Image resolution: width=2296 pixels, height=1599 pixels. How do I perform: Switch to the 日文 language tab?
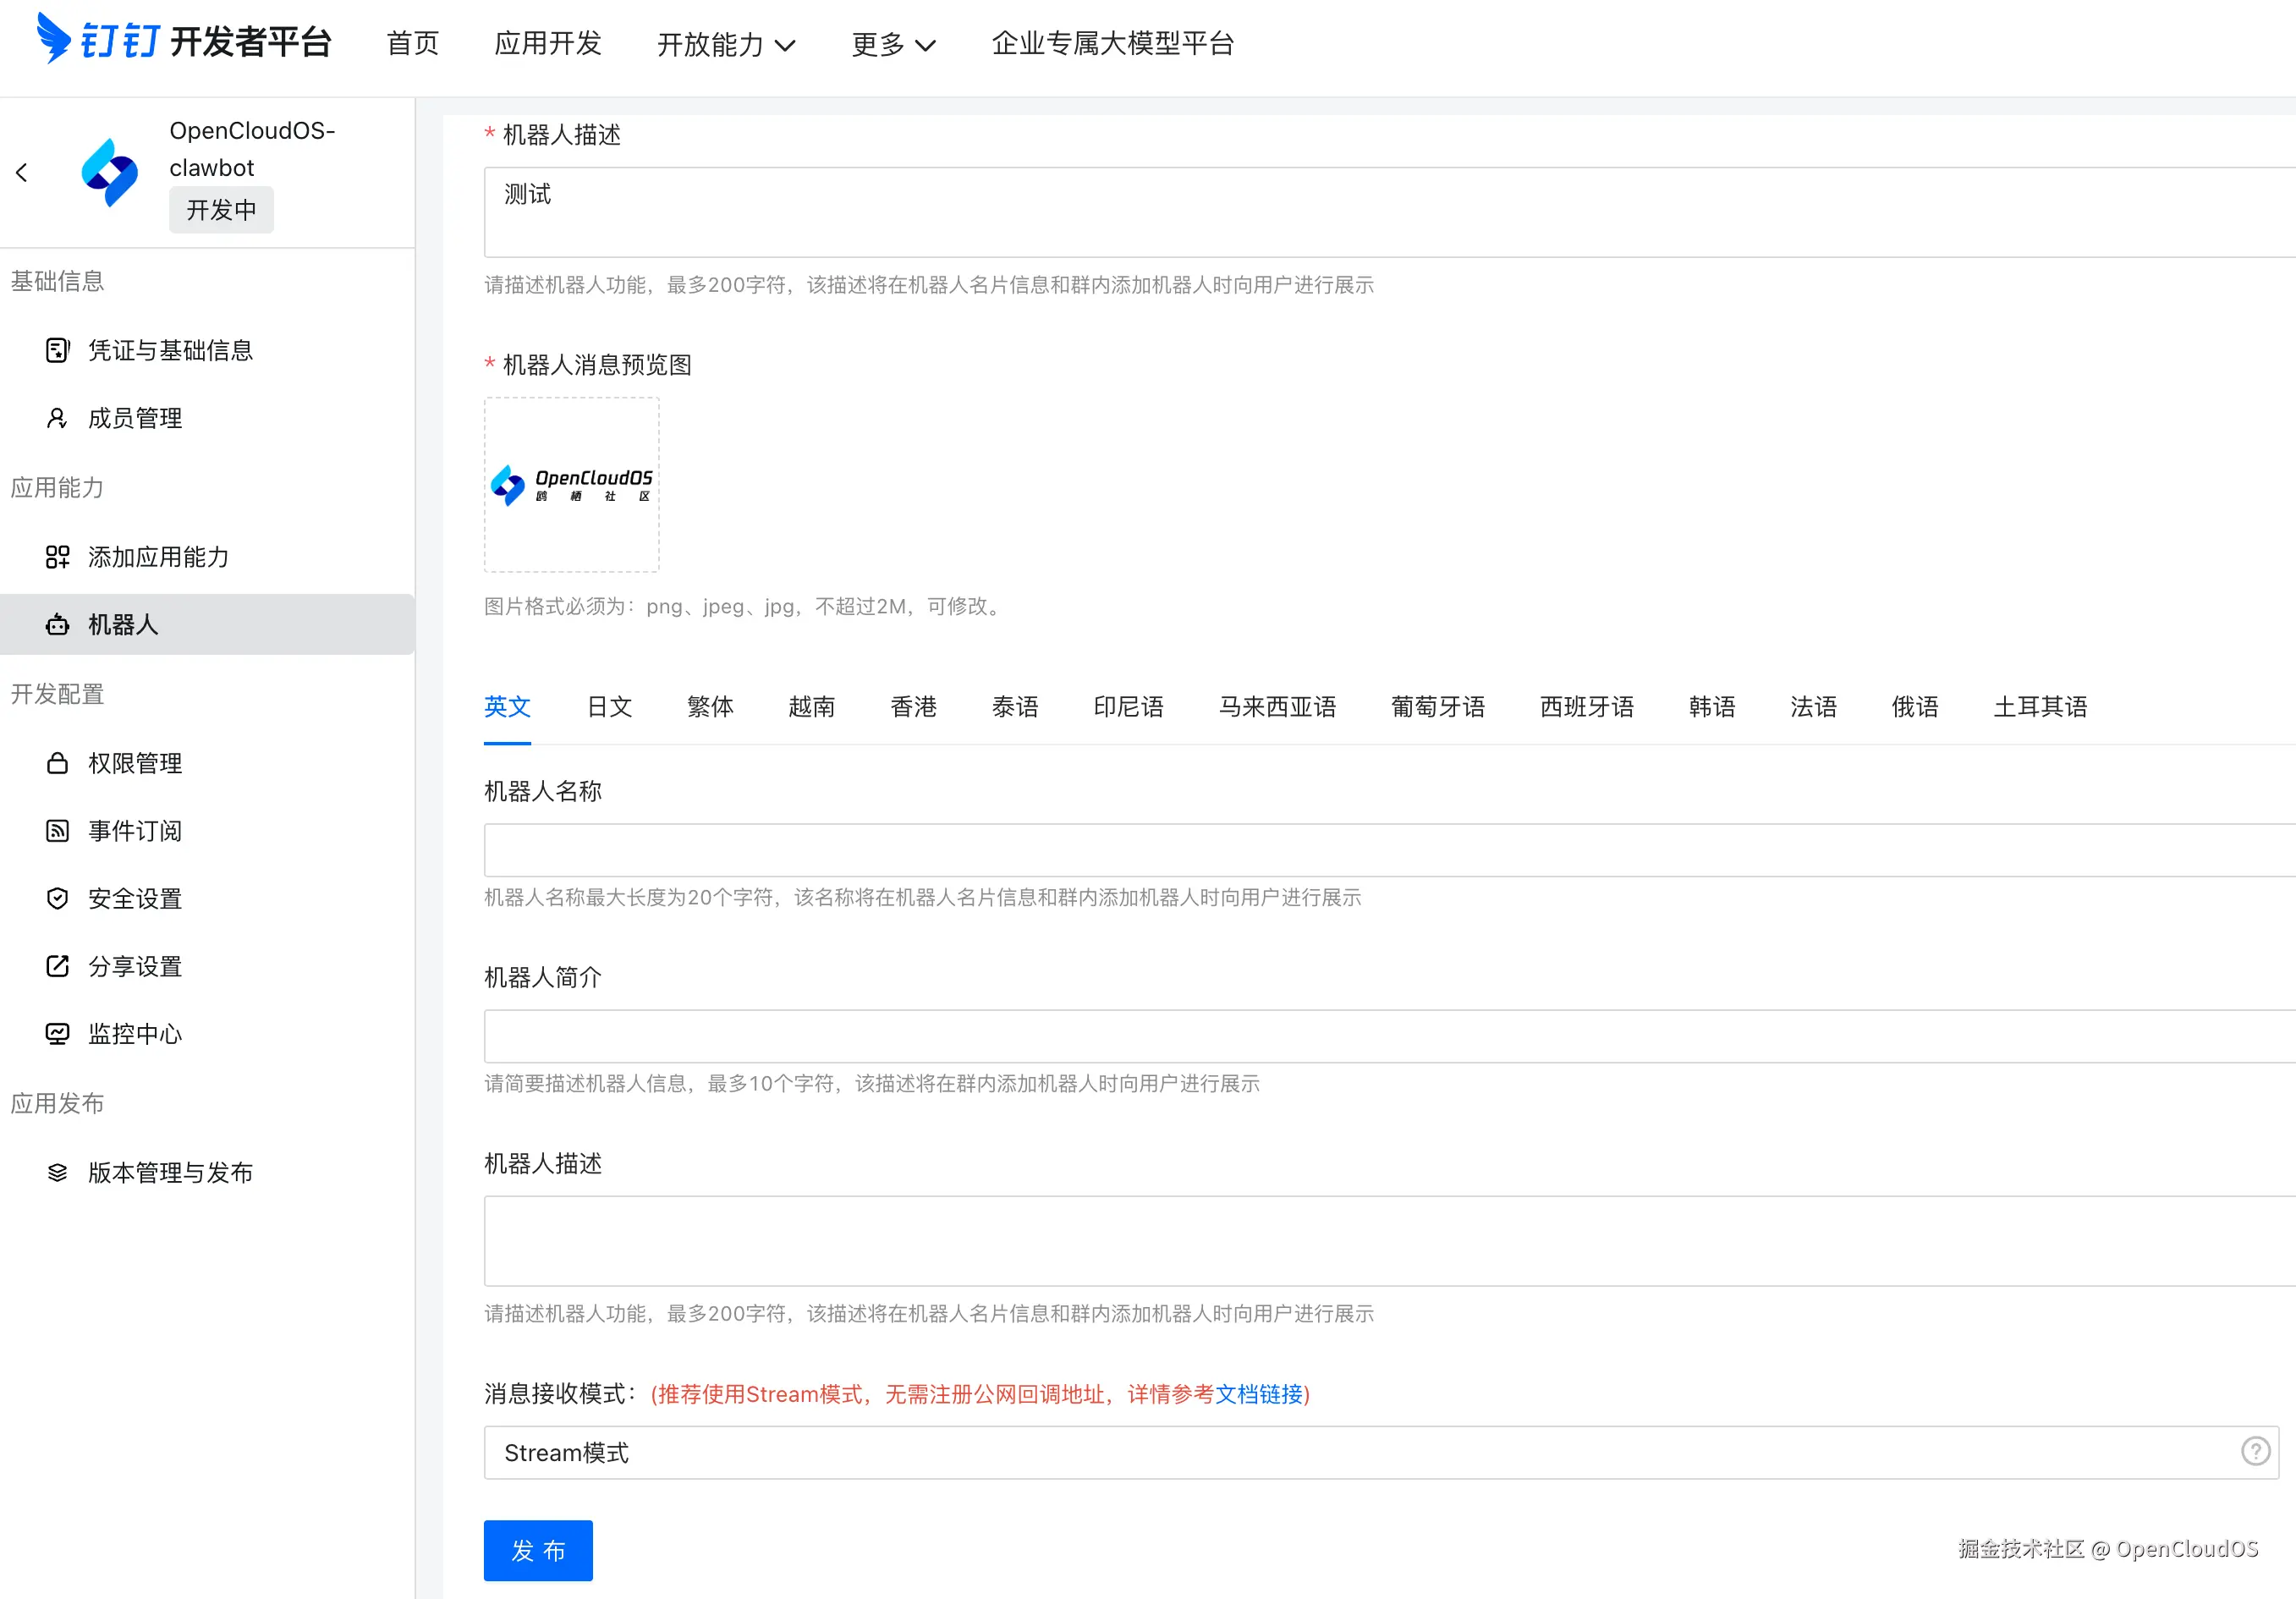609,707
